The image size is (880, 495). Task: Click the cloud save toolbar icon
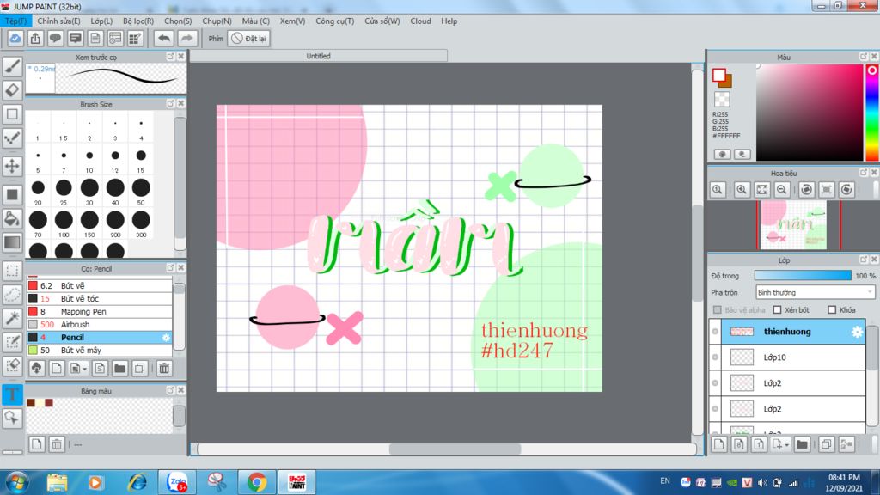pos(15,38)
